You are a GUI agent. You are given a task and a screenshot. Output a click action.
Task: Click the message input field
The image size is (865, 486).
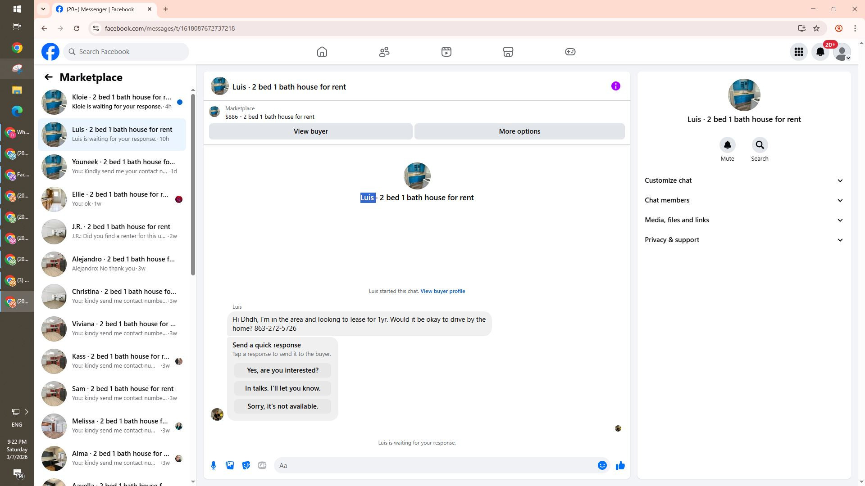[x=435, y=466]
